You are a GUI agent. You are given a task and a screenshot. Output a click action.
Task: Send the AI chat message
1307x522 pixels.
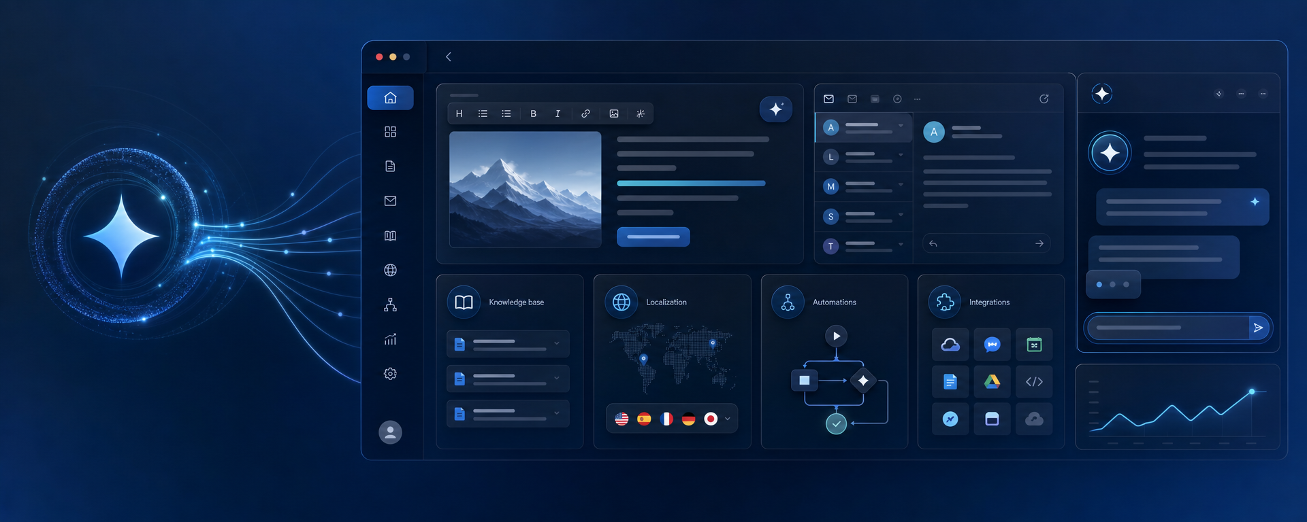[x=1259, y=328]
